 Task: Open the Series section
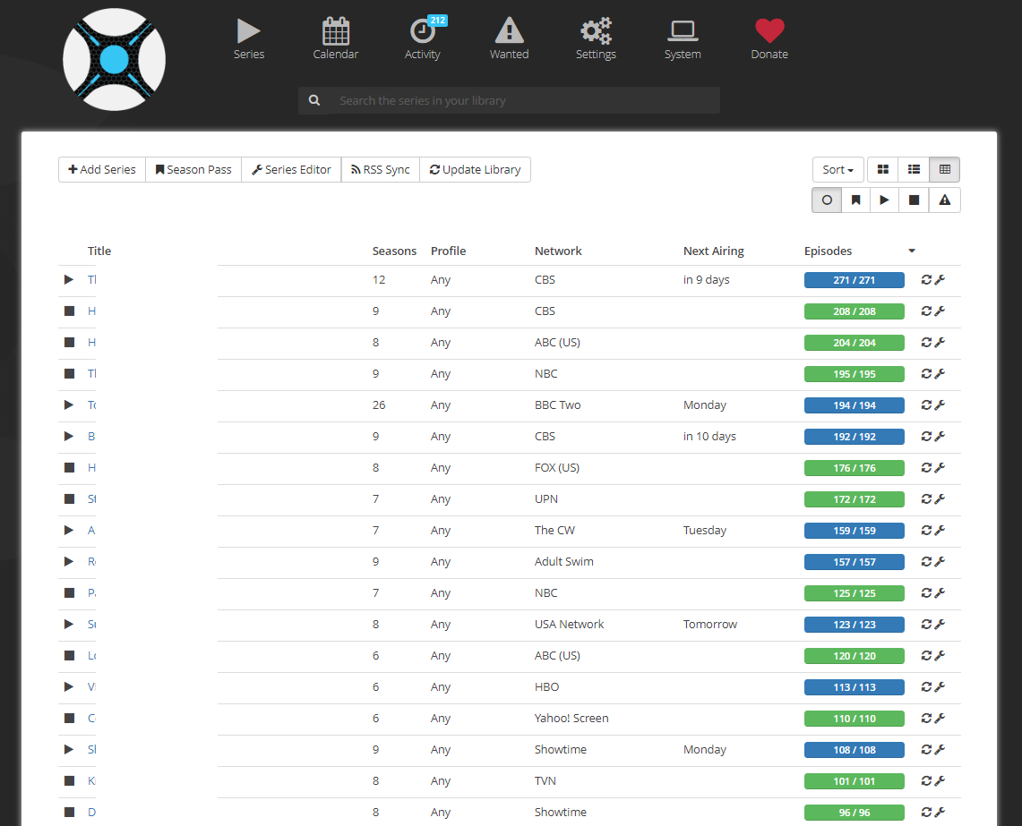pos(248,39)
